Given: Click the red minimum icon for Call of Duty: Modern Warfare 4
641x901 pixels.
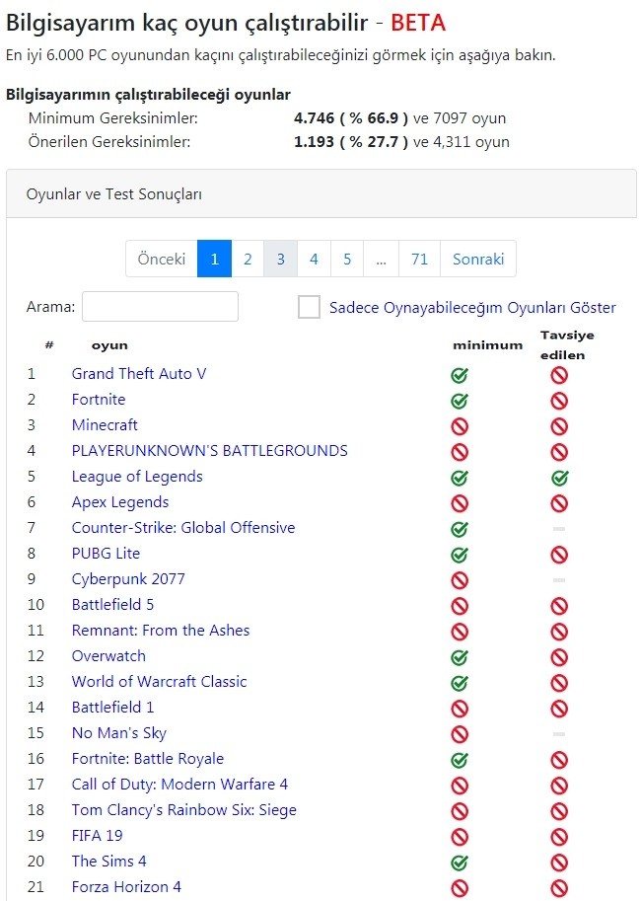Looking at the screenshot, I should click(x=460, y=786).
